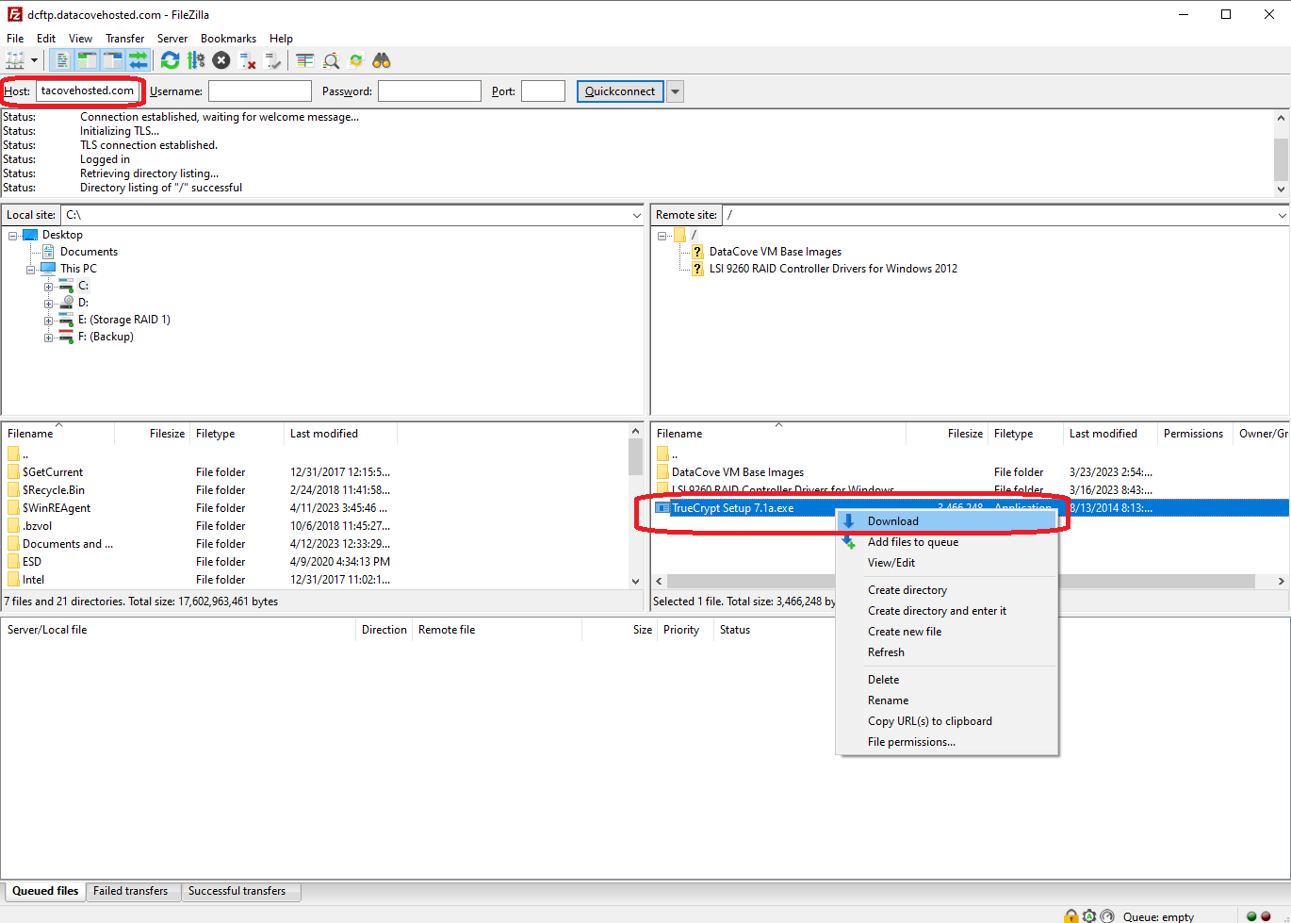The image size is (1291, 923).
Task: Open the speed limits gauge icon
Action: [1107, 915]
